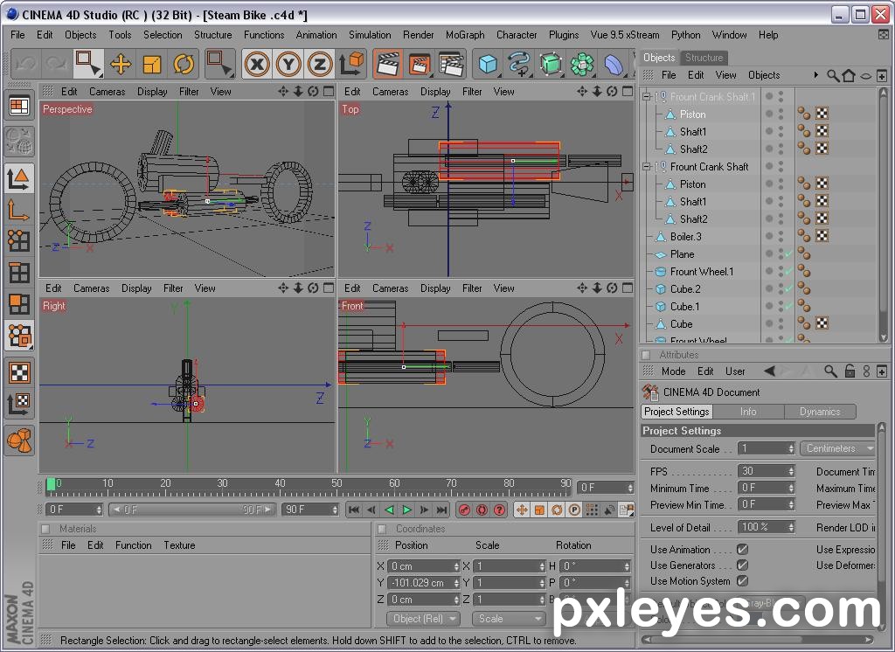Select the Boiler.3 object in the list
The width and height of the screenshot is (895, 652).
point(685,236)
